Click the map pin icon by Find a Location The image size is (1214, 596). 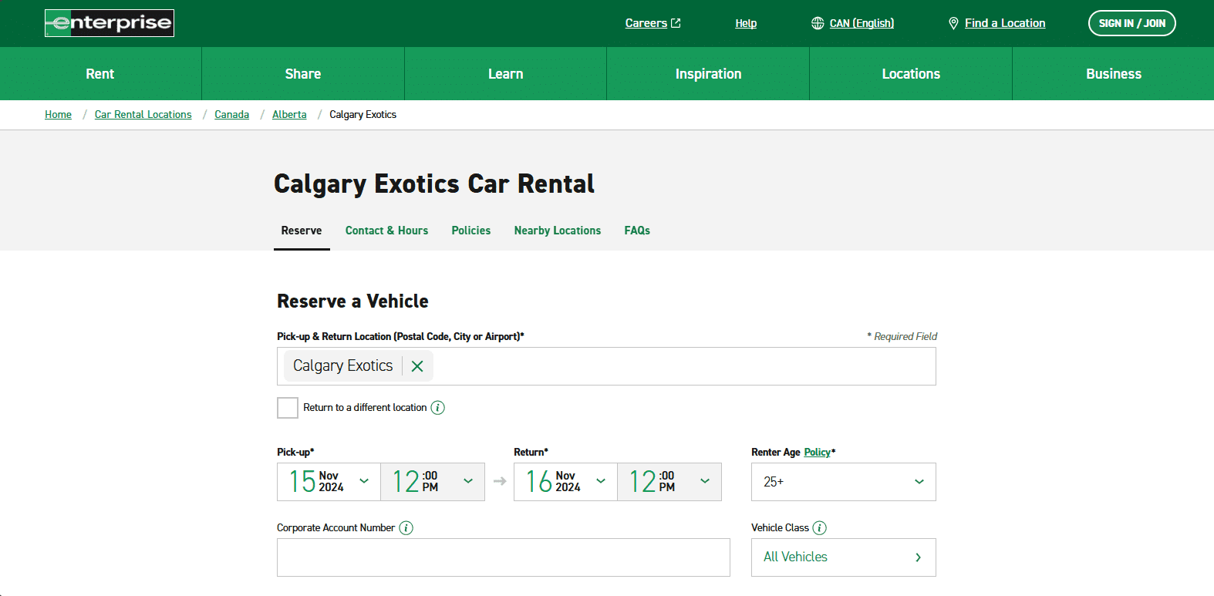pyautogui.click(x=953, y=23)
